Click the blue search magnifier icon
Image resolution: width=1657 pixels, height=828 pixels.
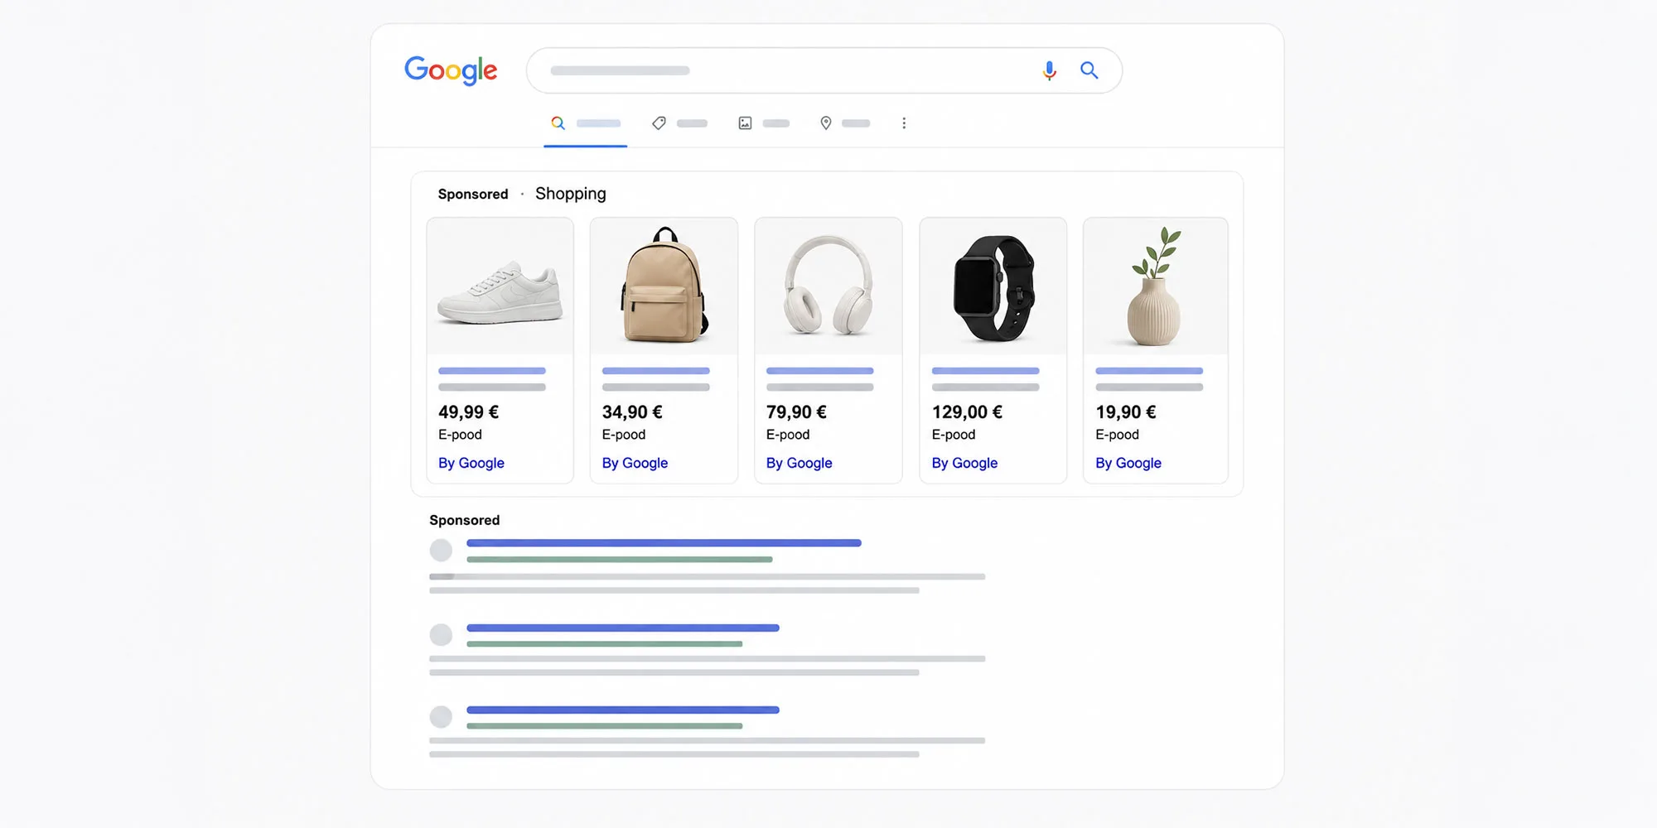[x=1089, y=70]
